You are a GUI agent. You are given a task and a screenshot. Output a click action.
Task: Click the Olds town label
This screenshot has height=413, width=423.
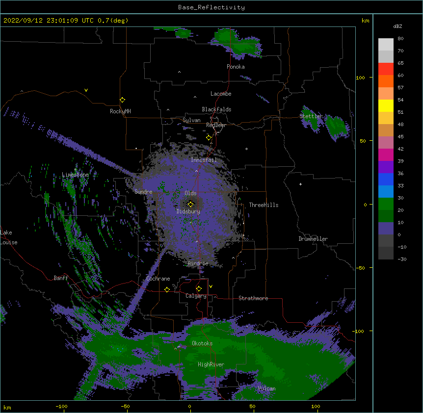[190, 193]
